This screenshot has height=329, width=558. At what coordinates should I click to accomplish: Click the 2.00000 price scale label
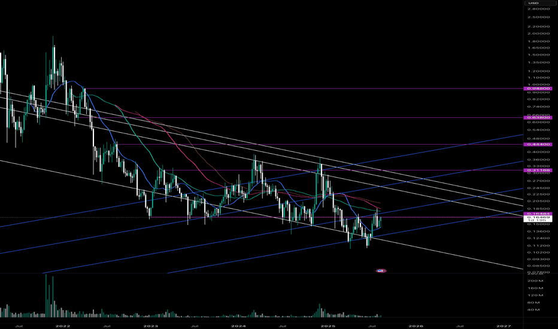point(539,33)
